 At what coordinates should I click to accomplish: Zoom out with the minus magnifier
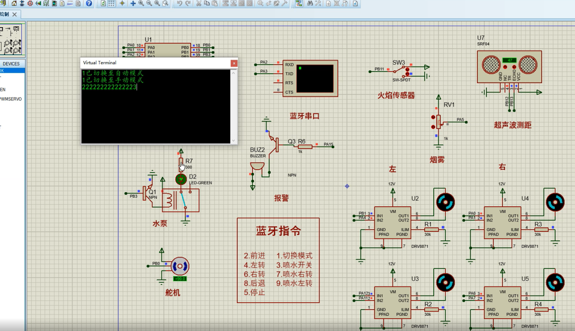(149, 3)
